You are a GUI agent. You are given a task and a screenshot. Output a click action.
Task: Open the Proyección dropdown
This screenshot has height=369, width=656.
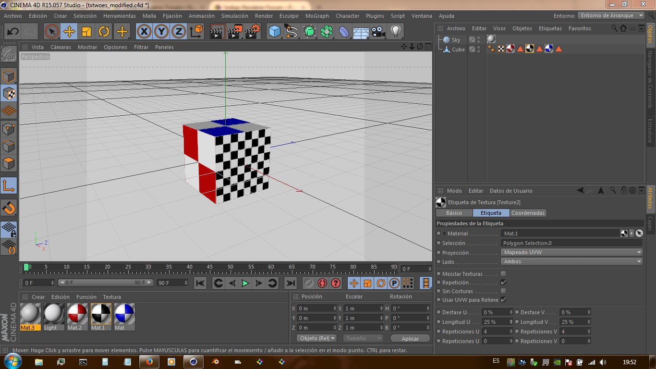[571, 252]
